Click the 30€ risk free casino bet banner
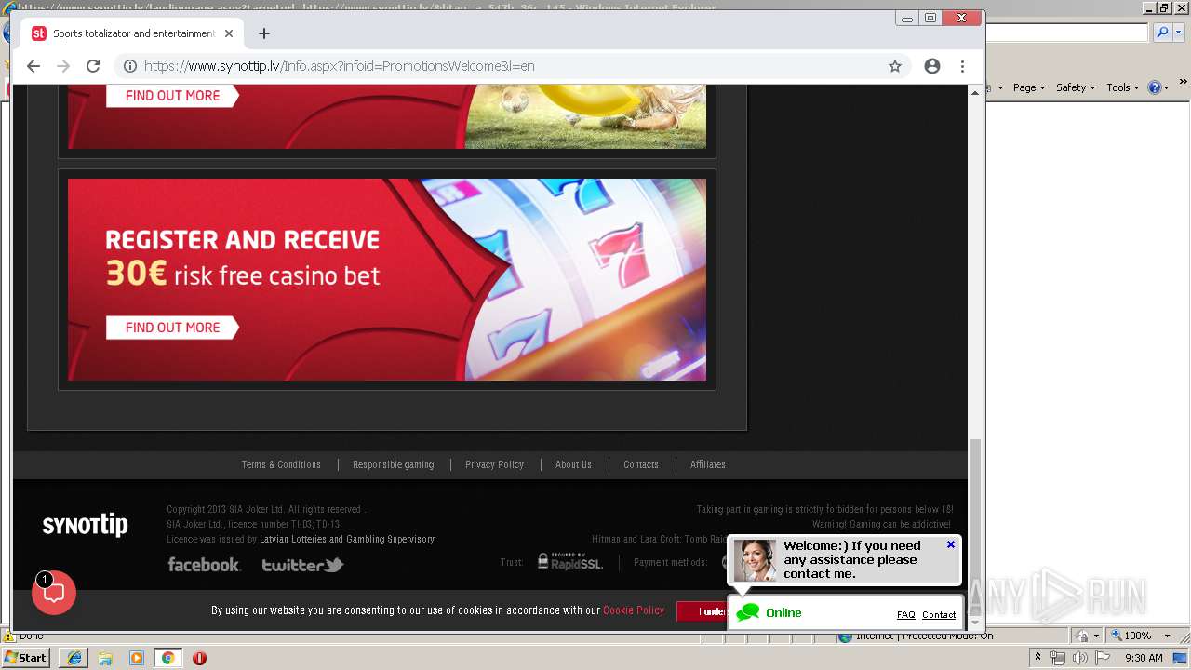This screenshot has height=670, width=1191. tap(387, 279)
